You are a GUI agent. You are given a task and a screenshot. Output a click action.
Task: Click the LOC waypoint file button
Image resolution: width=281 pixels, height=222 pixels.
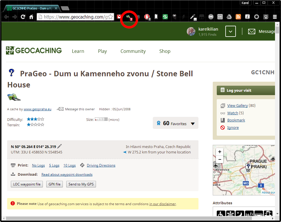click(27, 184)
